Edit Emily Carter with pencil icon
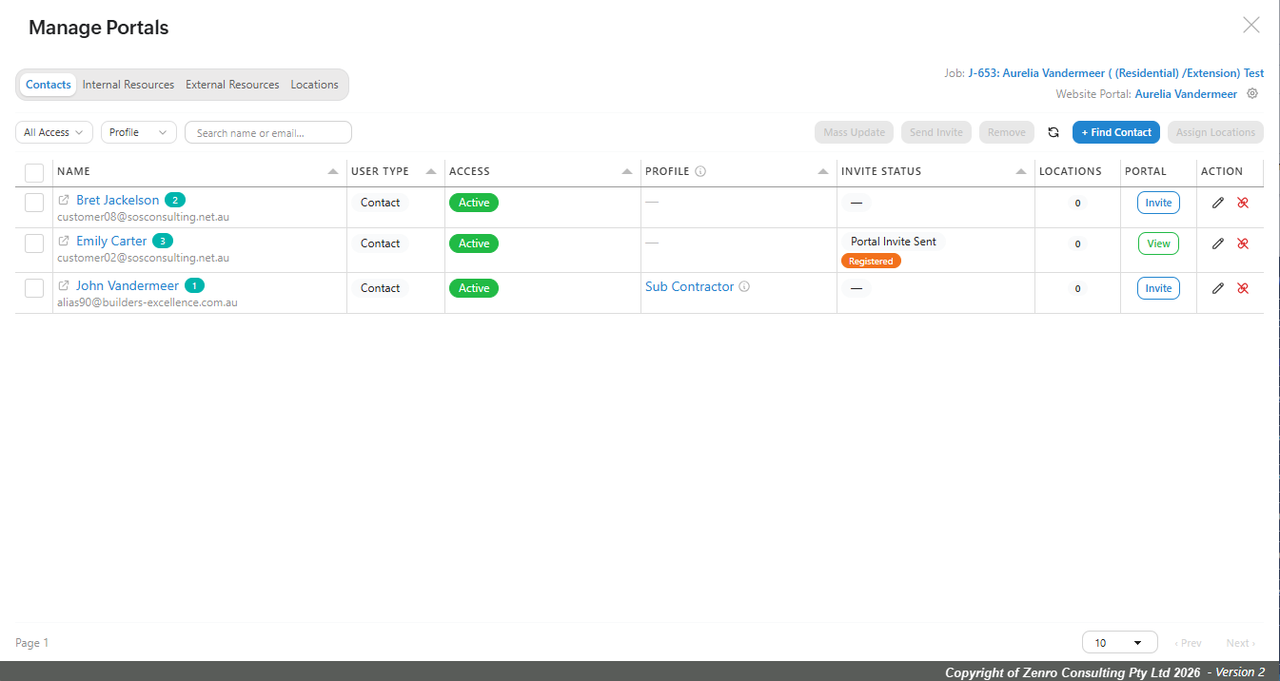This screenshot has width=1280, height=681. click(x=1218, y=243)
